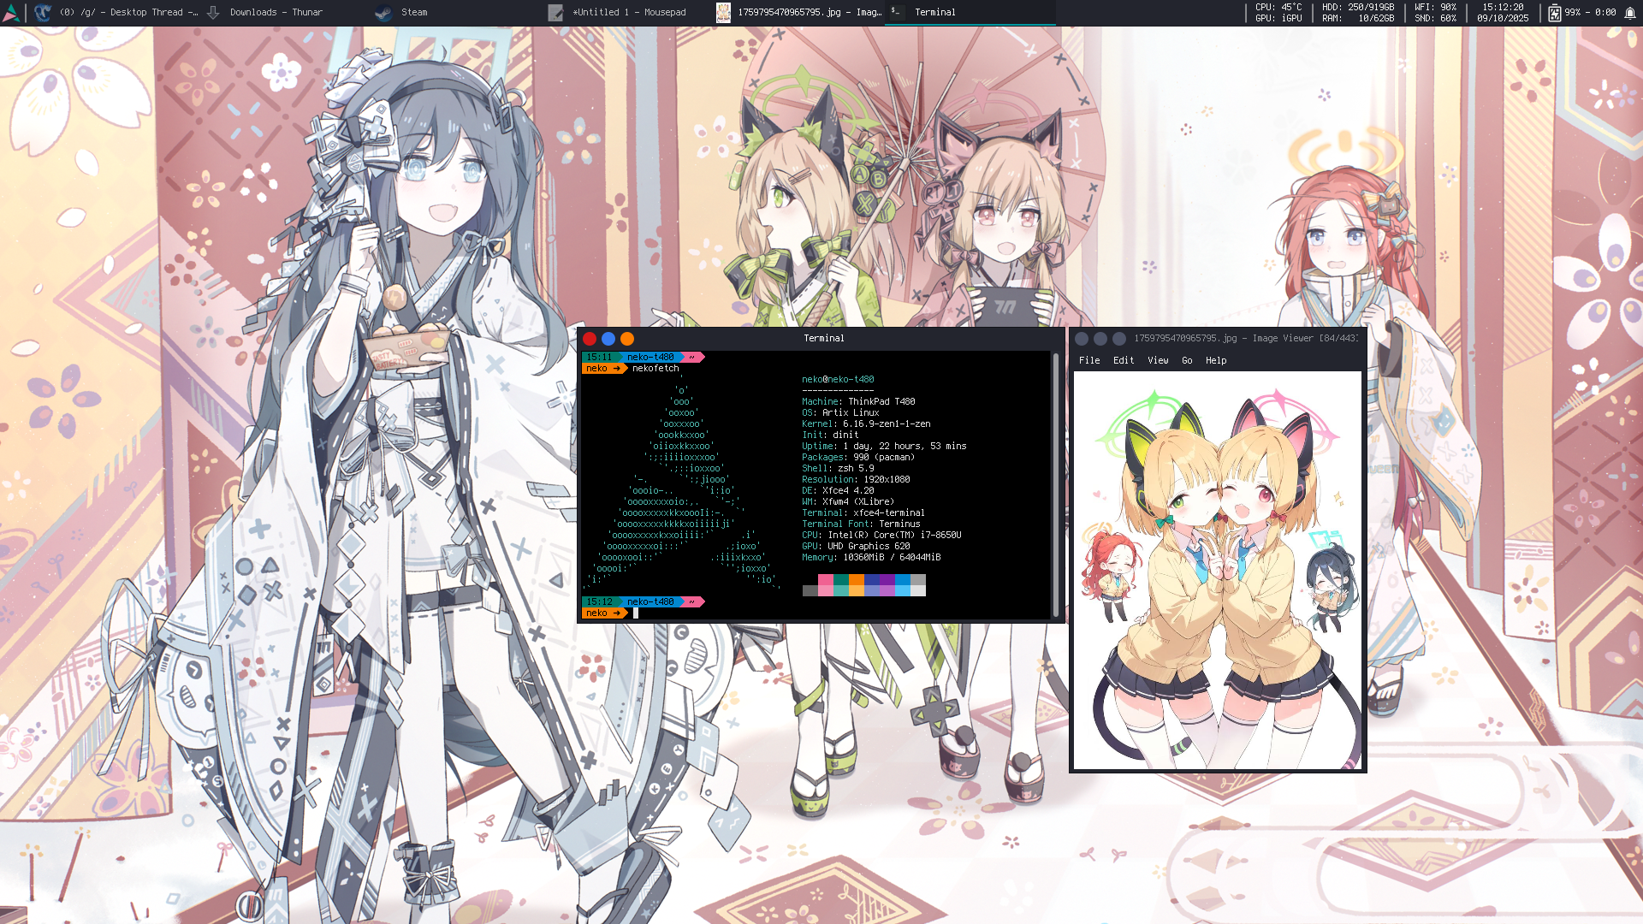Click the battery charging status icon
The image size is (1643, 924).
pos(1554,13)
